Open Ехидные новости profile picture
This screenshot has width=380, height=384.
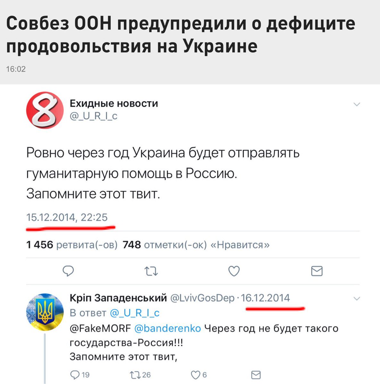[x=45, y=110]
